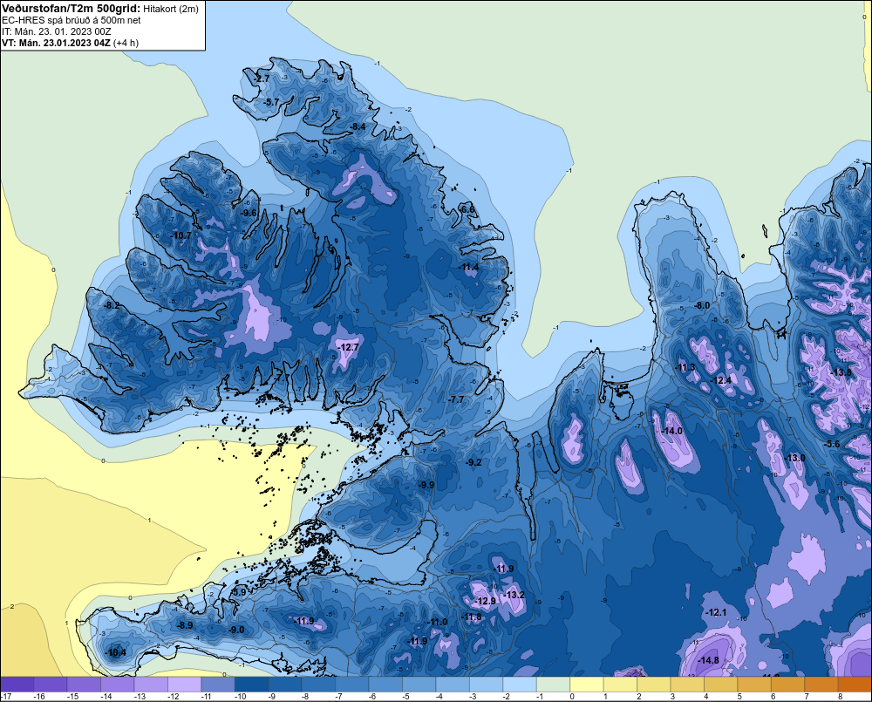Screen dimensions: 872x702
Task: Pick the yellow legend swatch between 0 and 1
Action: click(587, 685)
